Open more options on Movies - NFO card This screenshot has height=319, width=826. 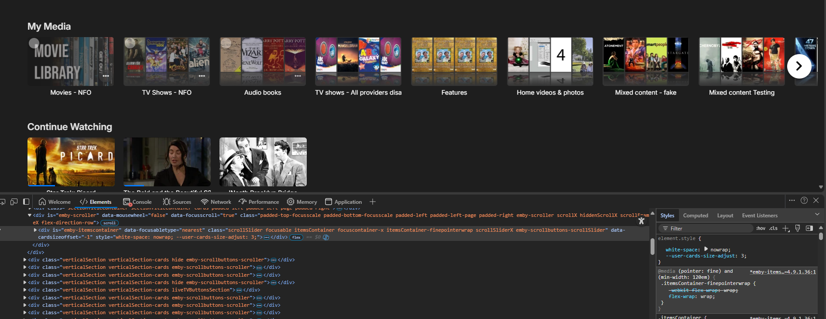point(106,76)
